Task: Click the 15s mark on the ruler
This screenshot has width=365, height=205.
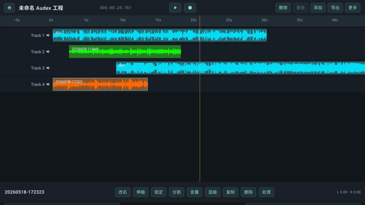Action: pyautogui.click(x=158, y=20)
